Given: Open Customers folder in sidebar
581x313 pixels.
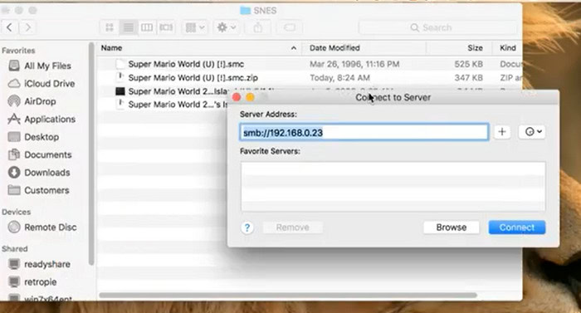Looking at the screenshot, I should (46, 191).
